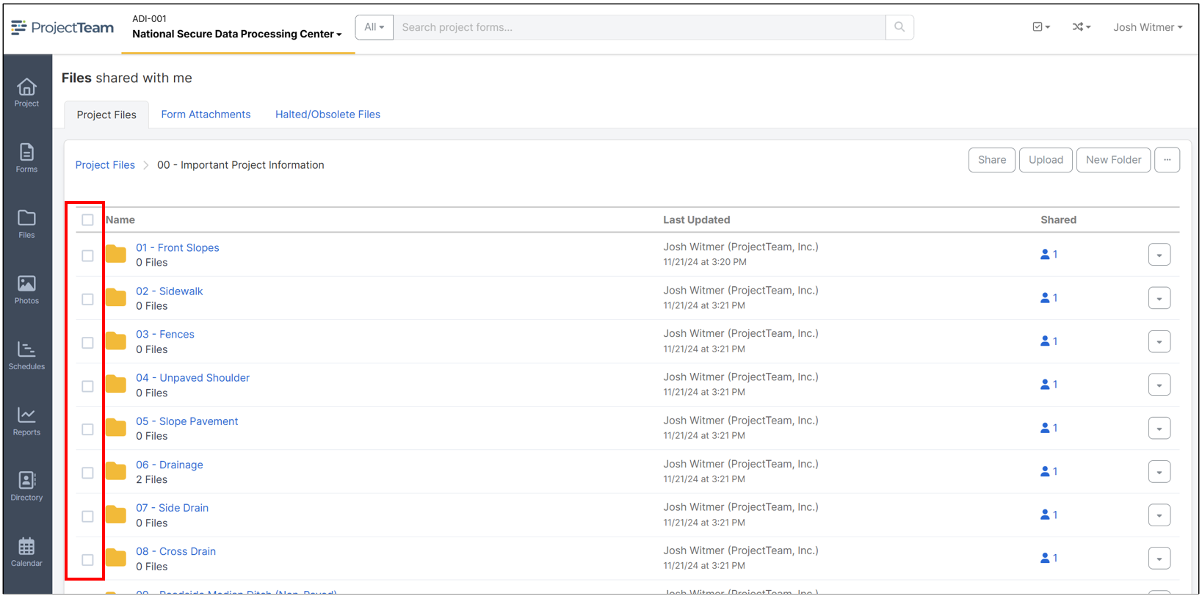
Task: Expand the All search filter dropdown
Action: click(374, 27)
